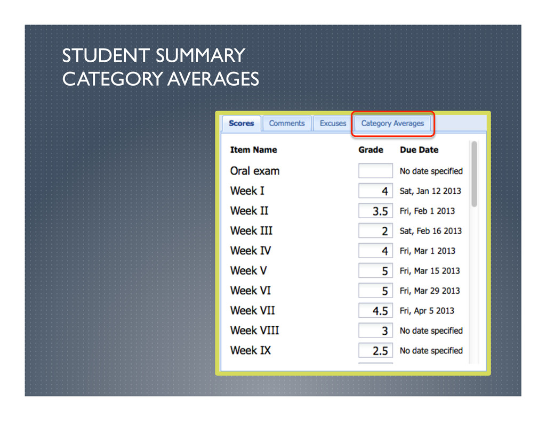Click the Fri, Feb 1 2013 due date
The width and height of the screenshot is (546, 421).
pos(427,211)
